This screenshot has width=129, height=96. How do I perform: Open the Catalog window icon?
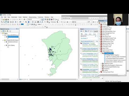pos(47,19)
